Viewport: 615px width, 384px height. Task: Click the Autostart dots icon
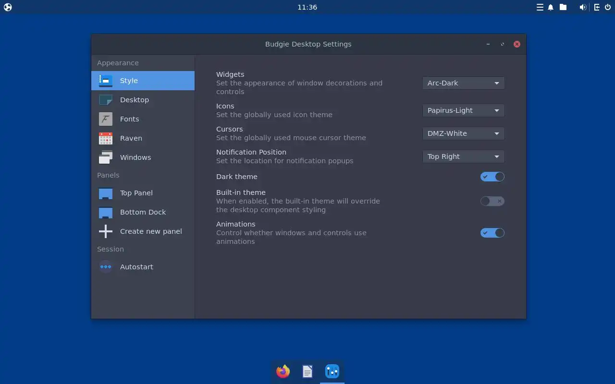tap(106, 267)
